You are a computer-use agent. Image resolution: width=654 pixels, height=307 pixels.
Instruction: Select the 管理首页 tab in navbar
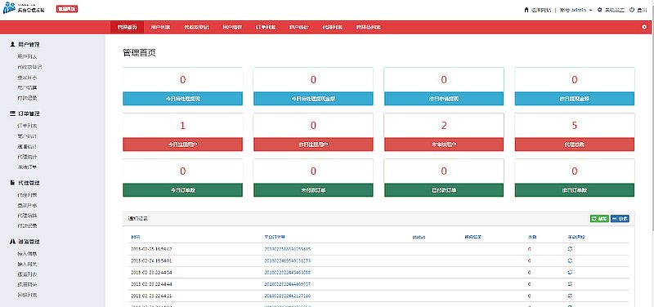pos(127,28)
